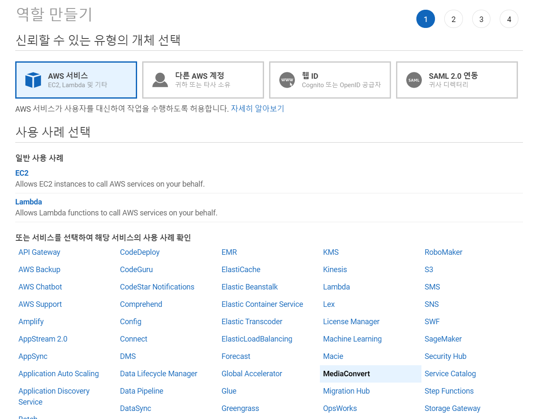Open the 자세히 알아보기 link

point(257,109)
